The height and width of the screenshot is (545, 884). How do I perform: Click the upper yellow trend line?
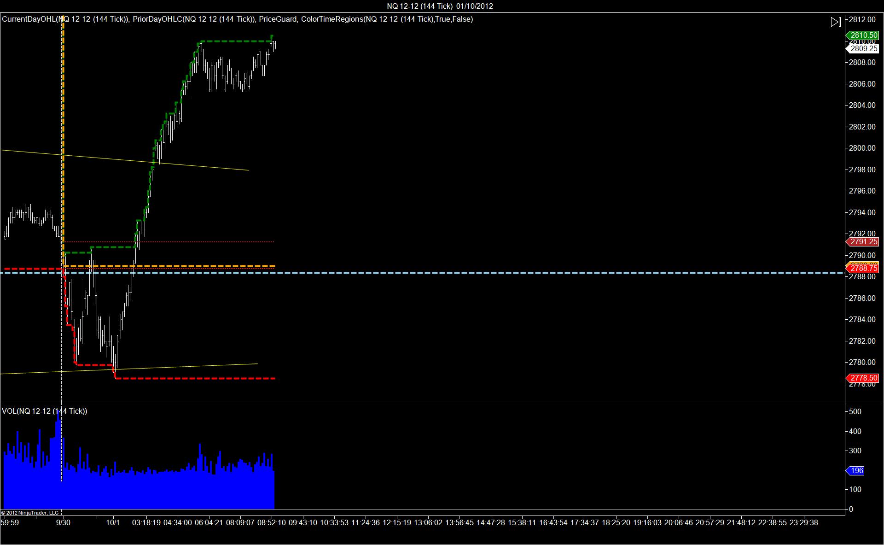click(124, 160)
